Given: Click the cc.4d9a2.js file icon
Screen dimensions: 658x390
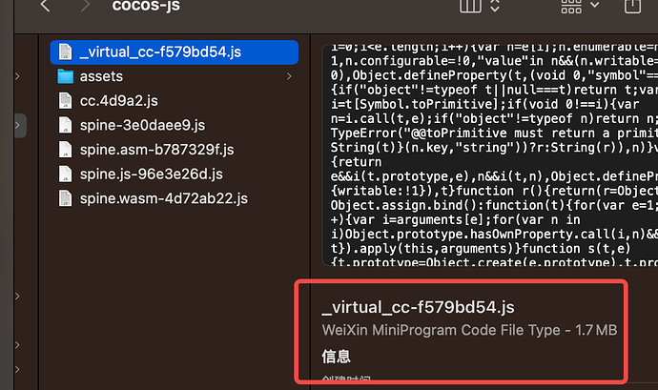Looking at the screenshot, I should tap(65, 100).
